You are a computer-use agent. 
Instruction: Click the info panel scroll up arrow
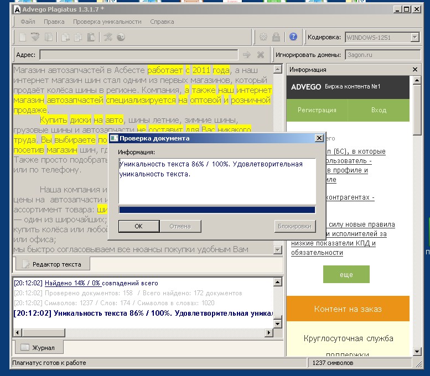pyautogui.click(x=417, y=80)
